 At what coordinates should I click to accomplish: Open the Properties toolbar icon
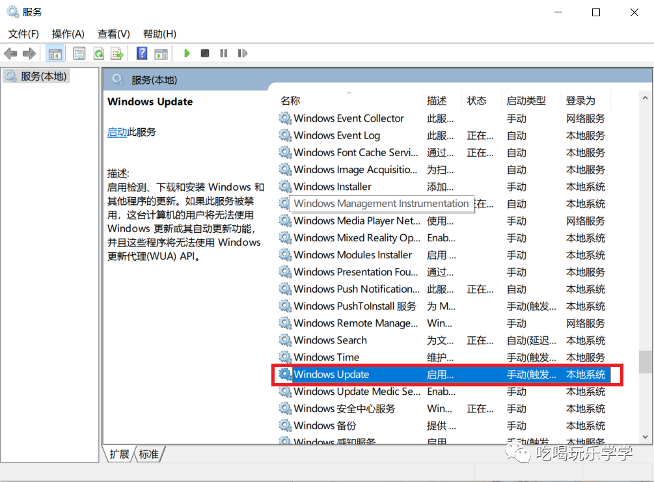(x=79, y=53)
